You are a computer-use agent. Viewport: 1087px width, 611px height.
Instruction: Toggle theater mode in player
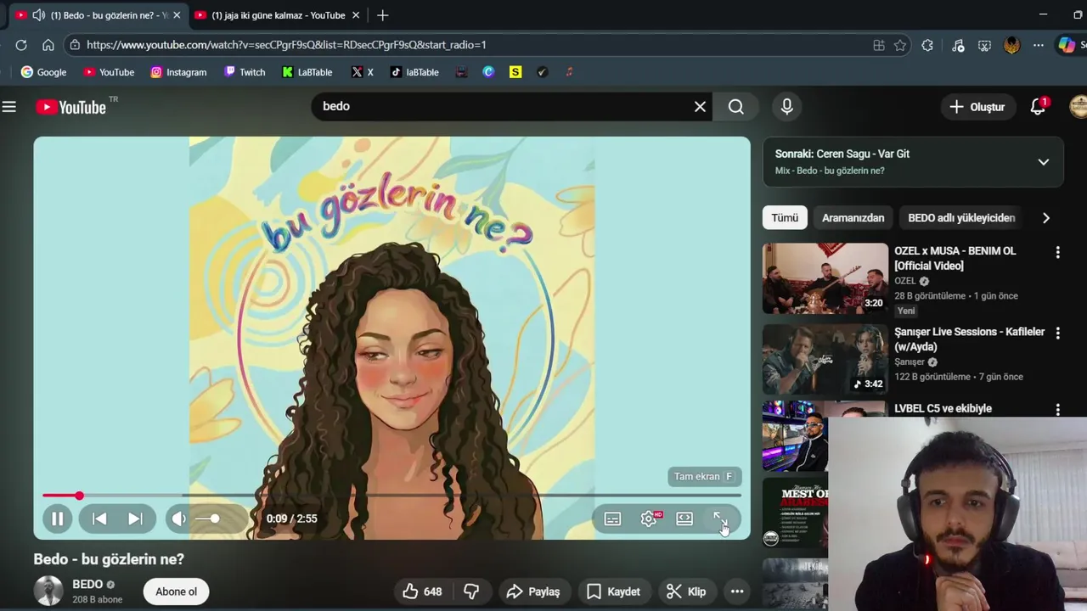pos(684,519)
